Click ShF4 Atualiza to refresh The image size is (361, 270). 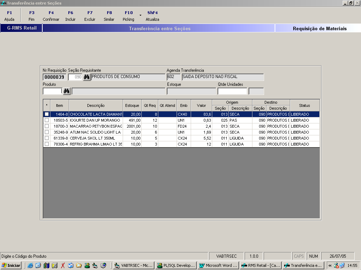pyautogui.click(x=152, y=16)
